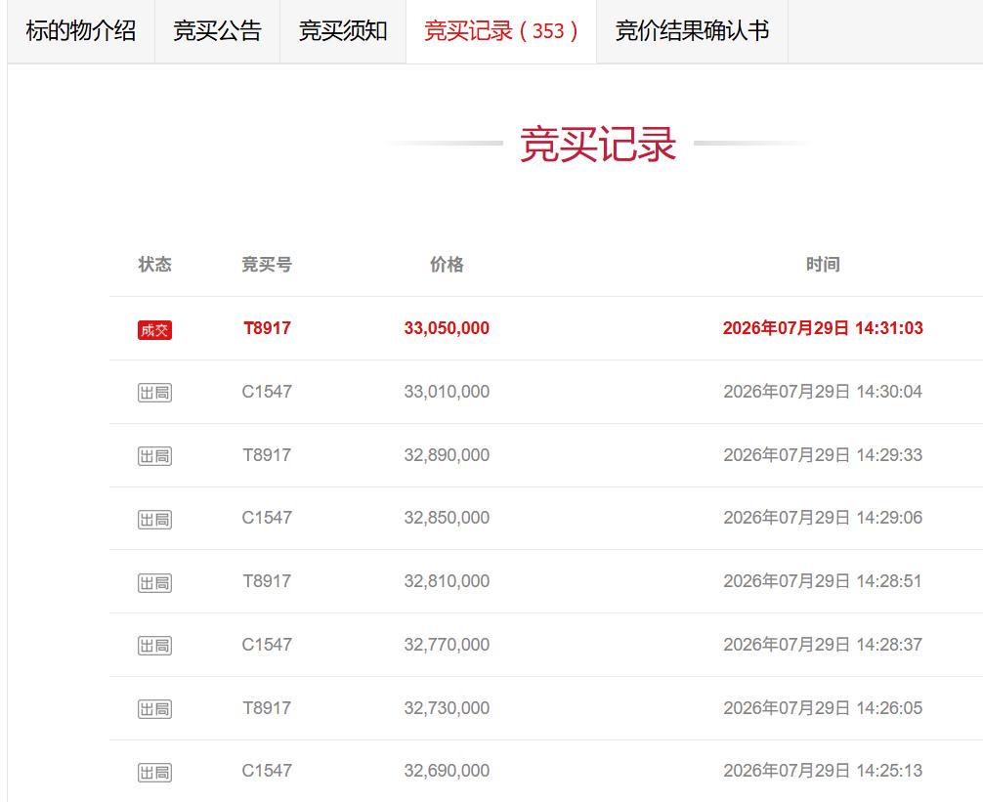This screenshot has height=802, width=983.
Task: Select the 竞买记录 (353) tab
Action: tap(501, 31)
